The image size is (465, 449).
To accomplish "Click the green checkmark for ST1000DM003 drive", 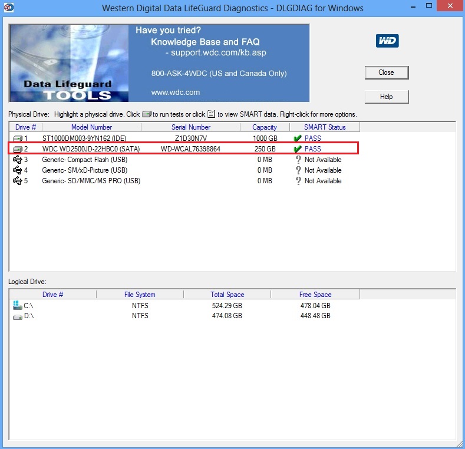I will 298,138.
